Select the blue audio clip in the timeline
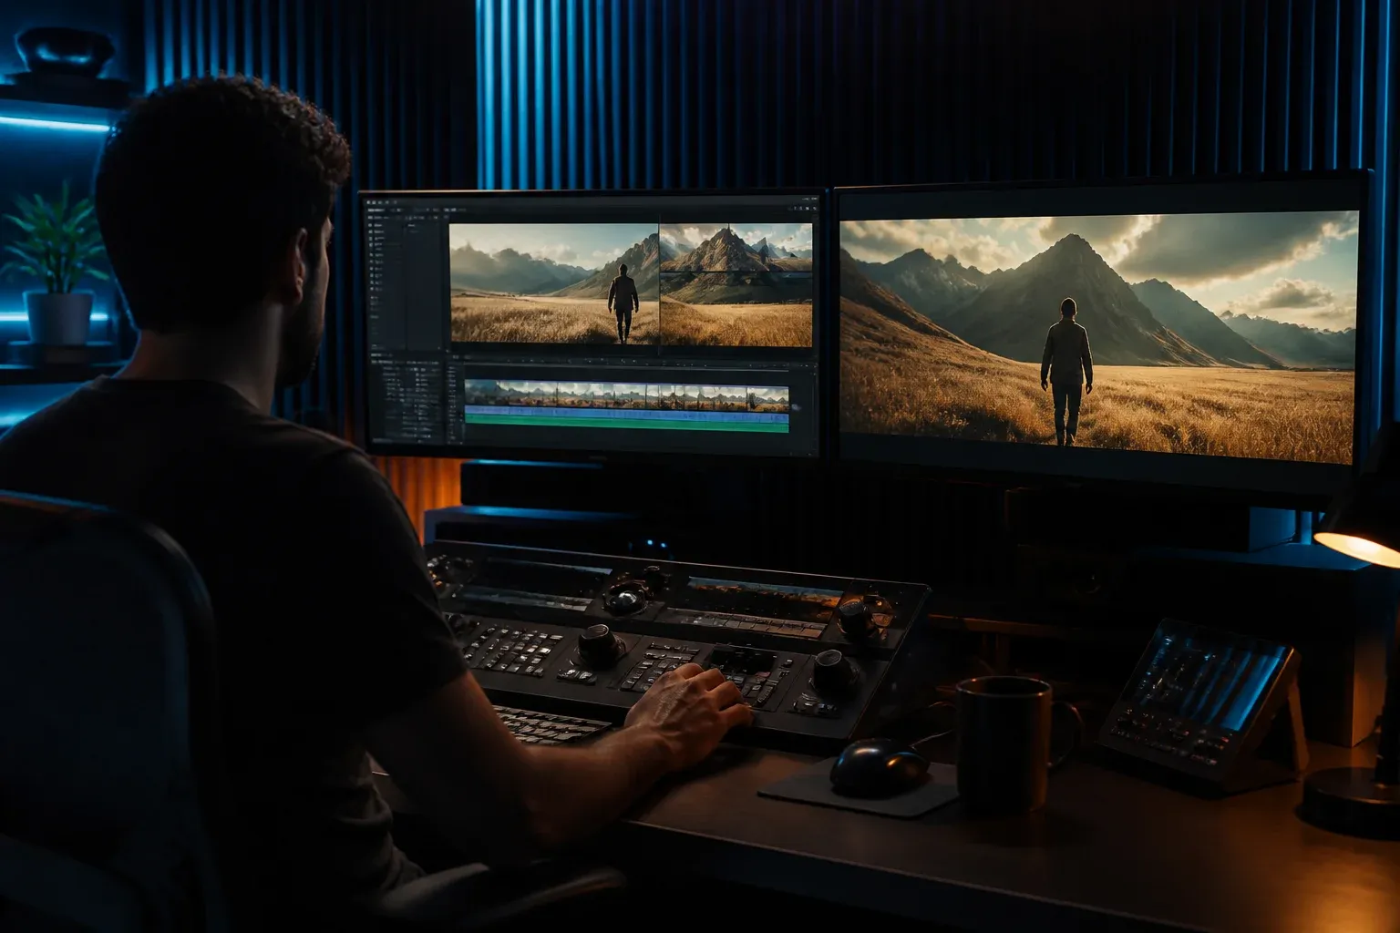1400x933 pixels. pyautogui.click(x=627, y=412)
